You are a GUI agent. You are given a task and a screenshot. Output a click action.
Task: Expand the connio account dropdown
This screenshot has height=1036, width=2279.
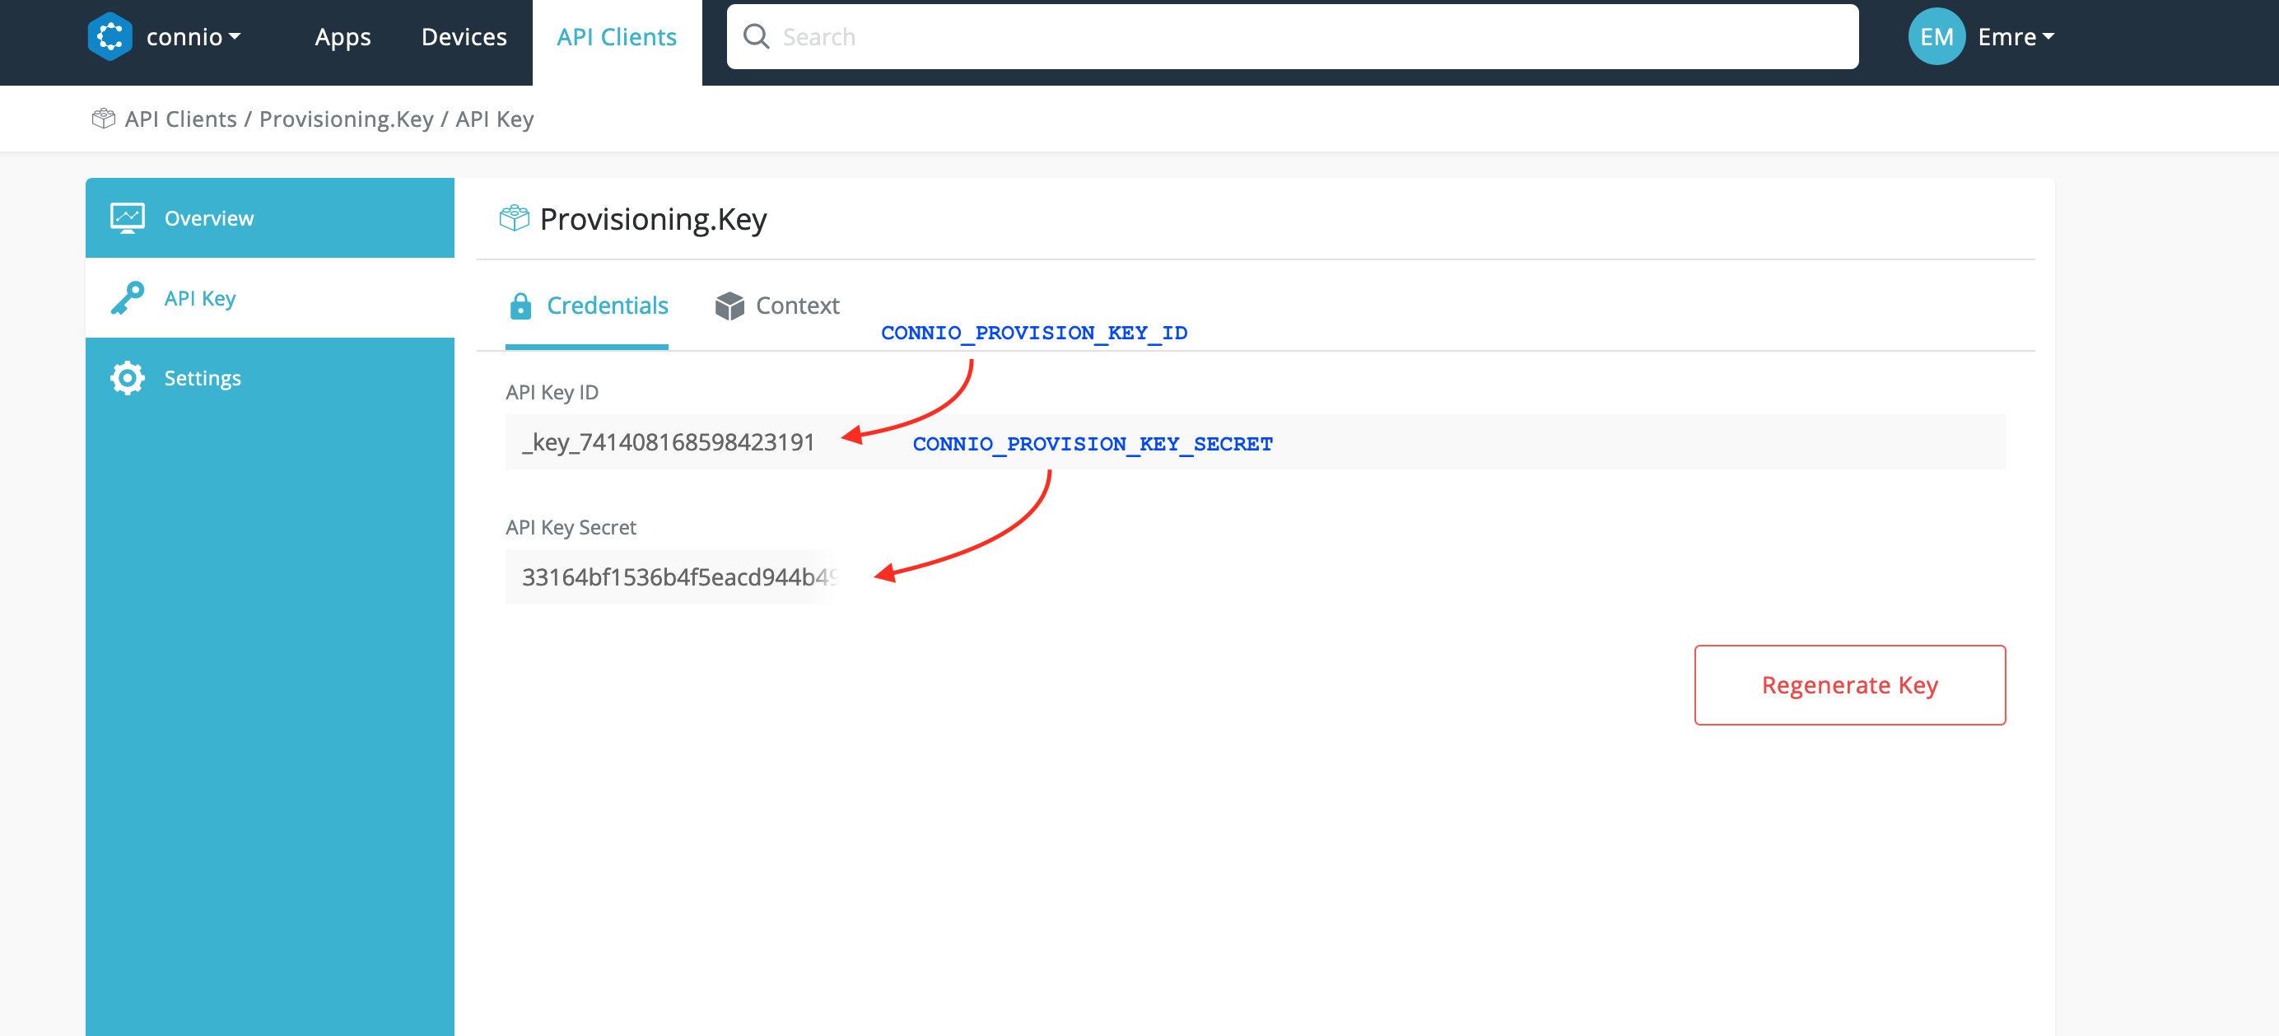tap(193, 36)
